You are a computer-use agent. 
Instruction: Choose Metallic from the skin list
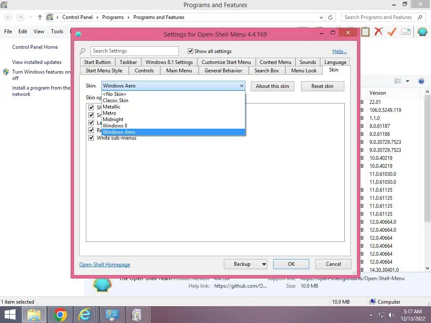(x=173, y=107)
